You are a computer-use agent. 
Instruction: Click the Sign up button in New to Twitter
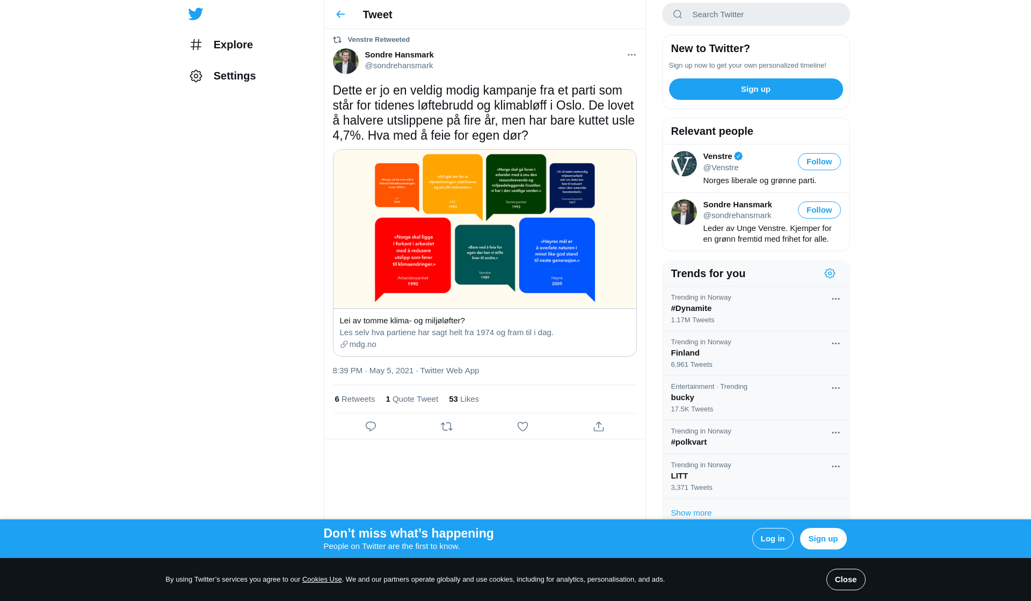click(x=756, y=89)
